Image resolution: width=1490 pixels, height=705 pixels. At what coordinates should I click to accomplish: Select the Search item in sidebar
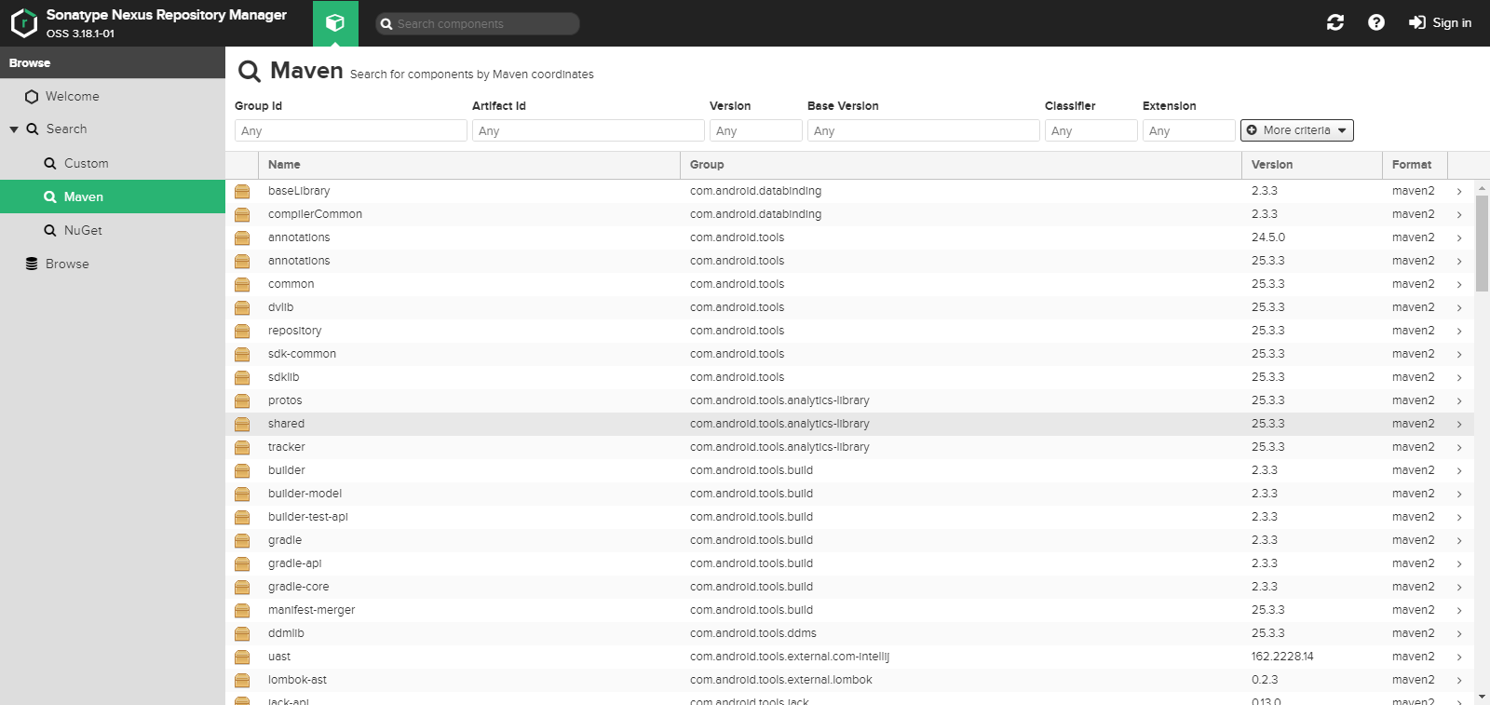66,129
